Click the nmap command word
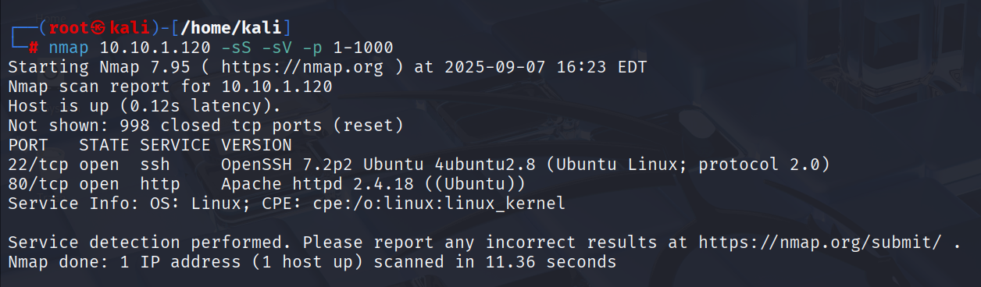 click(x=69, y=48)
